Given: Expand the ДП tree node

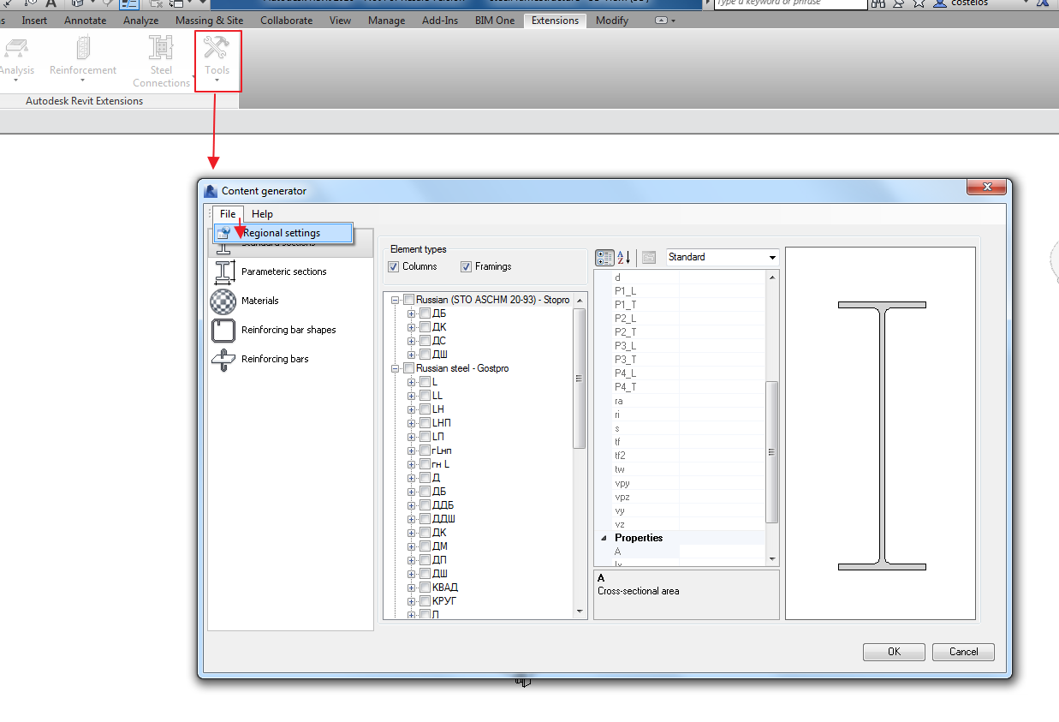Looking at the screenshot, I should (x=411, y=560).
